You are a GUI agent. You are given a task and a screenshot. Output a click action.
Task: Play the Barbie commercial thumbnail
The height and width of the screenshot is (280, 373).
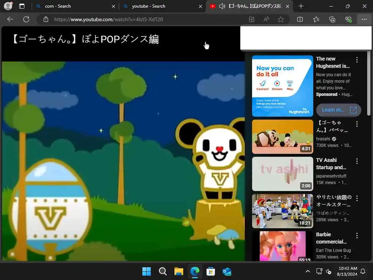pyautogui.click(x=282, y=246)
